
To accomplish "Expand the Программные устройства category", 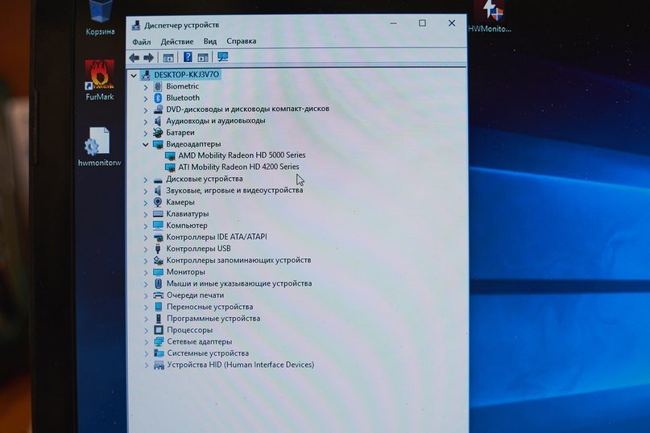I will (x=146, y=319).
